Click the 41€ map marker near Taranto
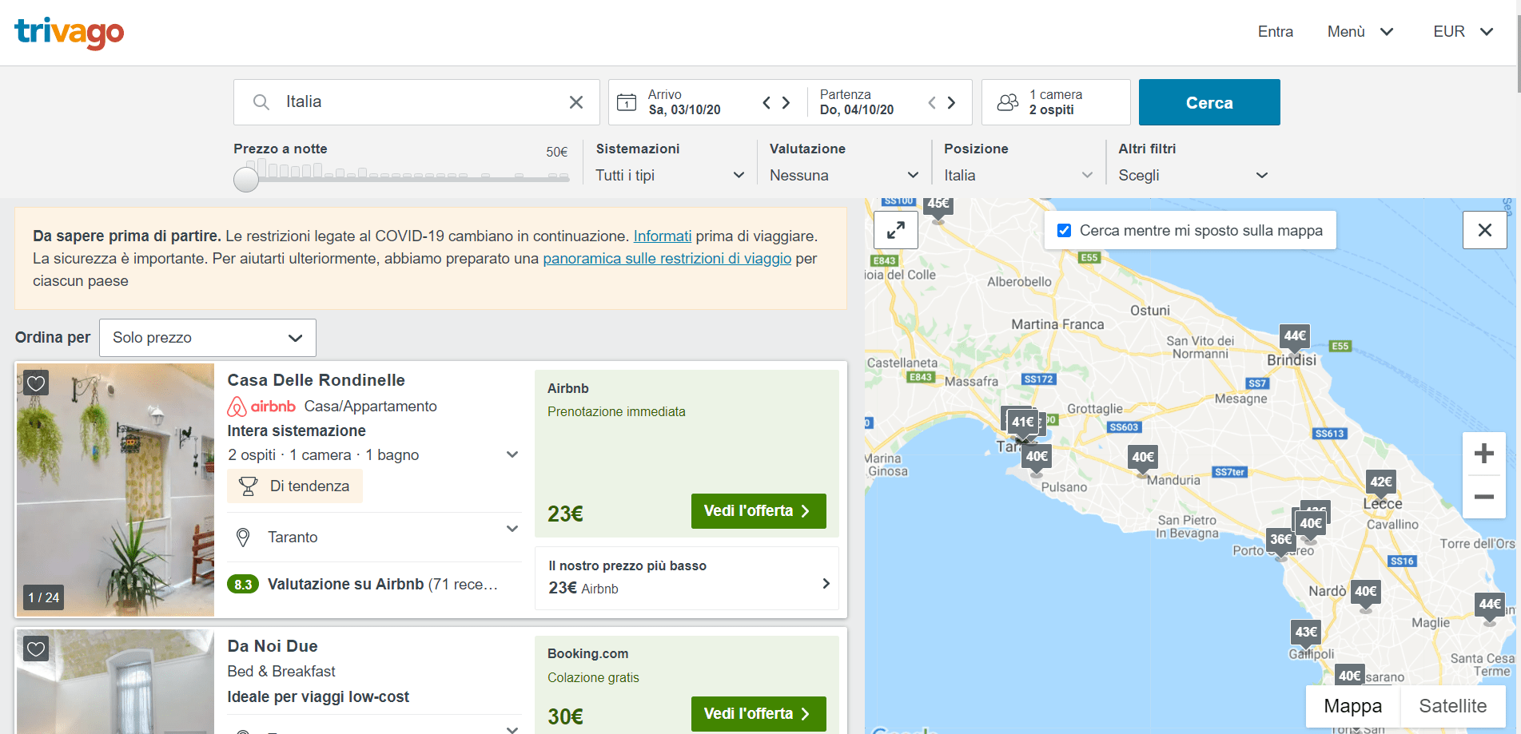 point(1023,423)
